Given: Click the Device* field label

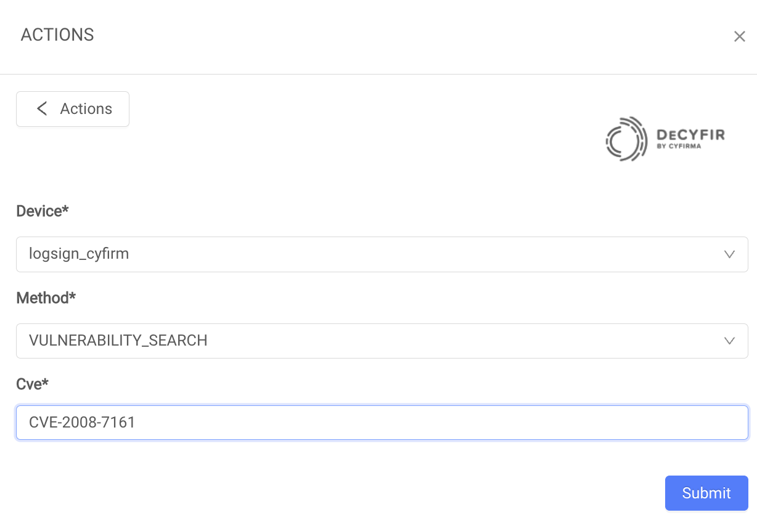Looking at the screenshot, I should pos(43,211).
